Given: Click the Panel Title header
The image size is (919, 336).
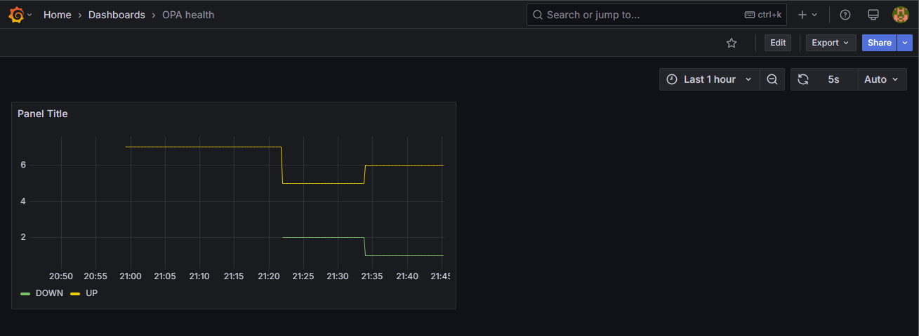Looking at the screenshot, I should (x=43, y=114).
